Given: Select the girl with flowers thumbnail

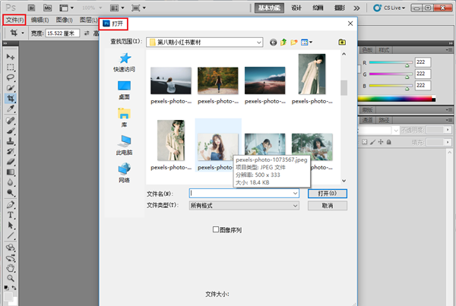Looking at the screenshot, I should [x=218, y=147].
